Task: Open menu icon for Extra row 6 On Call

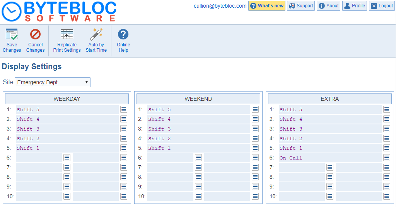Action: point(387,158)
